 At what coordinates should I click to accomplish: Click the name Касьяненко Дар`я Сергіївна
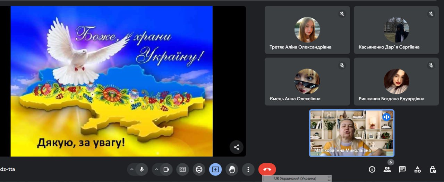coord(389,47)
